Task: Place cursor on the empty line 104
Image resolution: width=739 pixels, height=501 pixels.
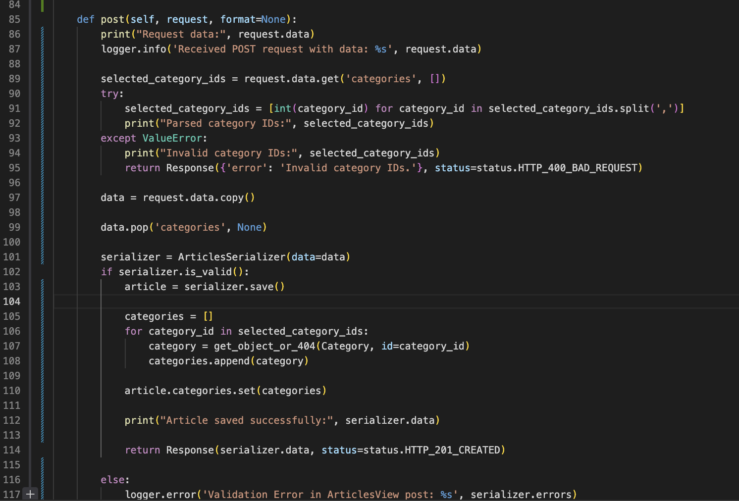Action: click(396, 301)
